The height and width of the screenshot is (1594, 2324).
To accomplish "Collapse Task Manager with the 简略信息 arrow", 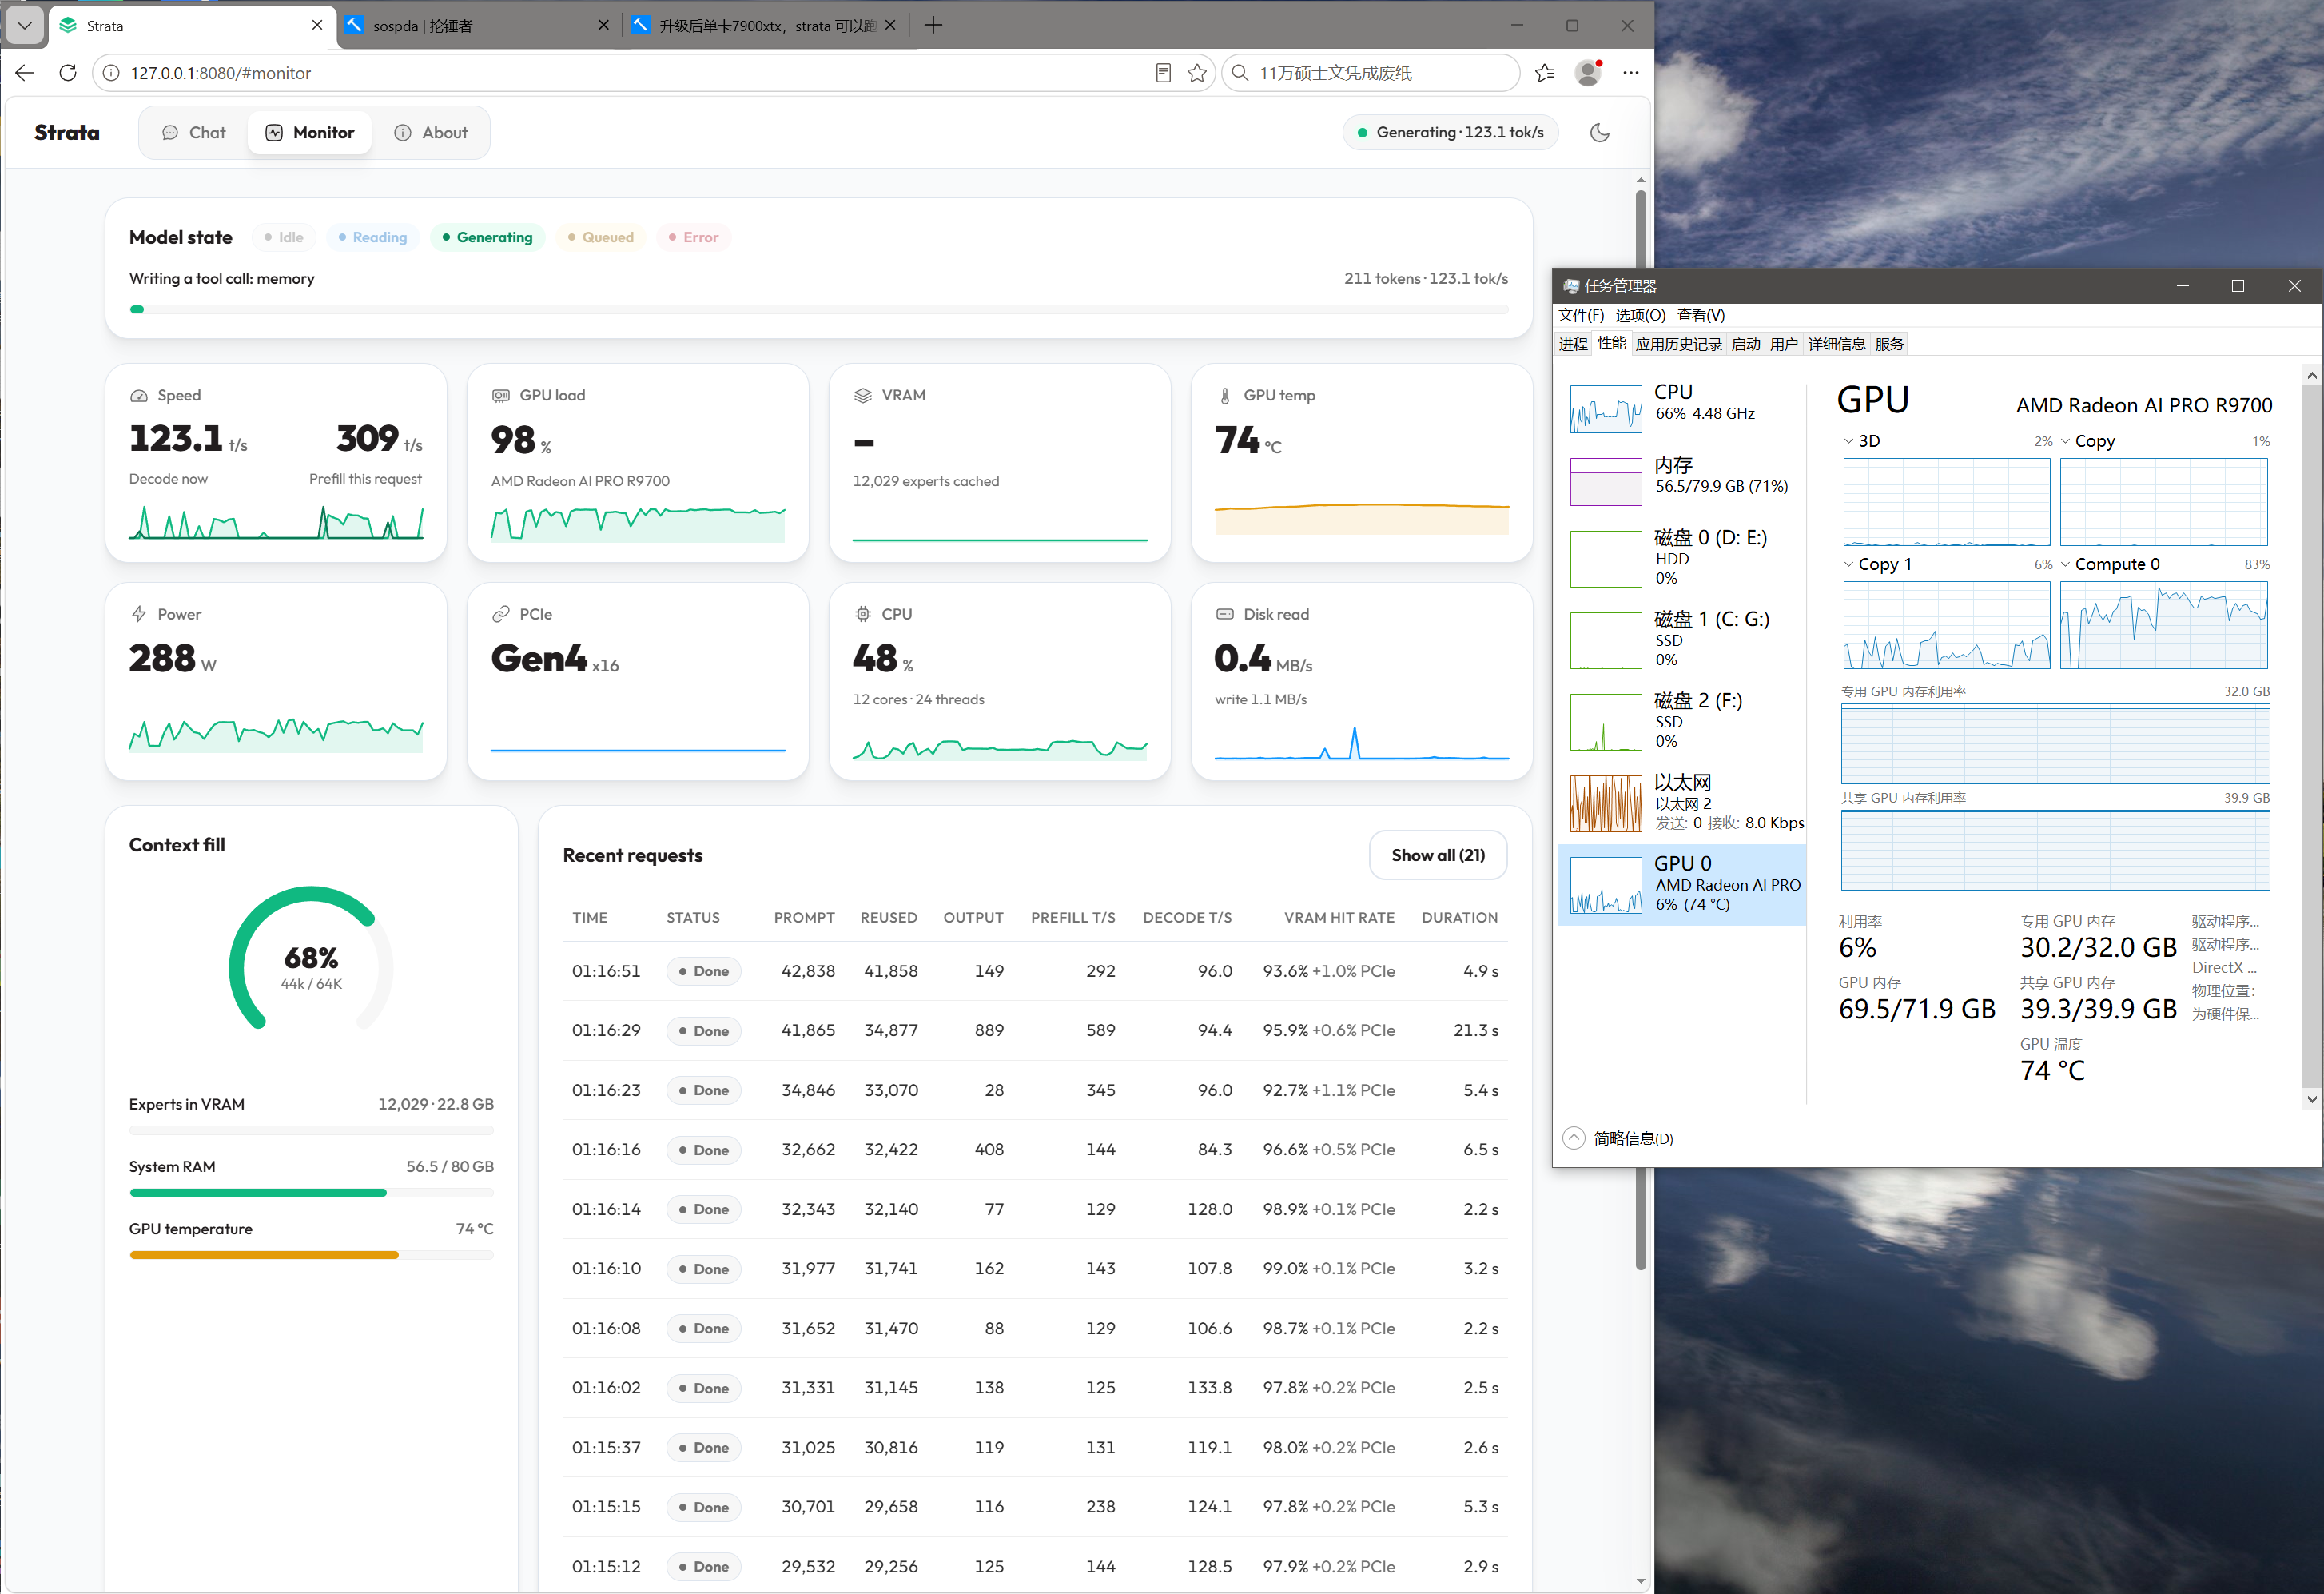I will coord(1574,1138).
